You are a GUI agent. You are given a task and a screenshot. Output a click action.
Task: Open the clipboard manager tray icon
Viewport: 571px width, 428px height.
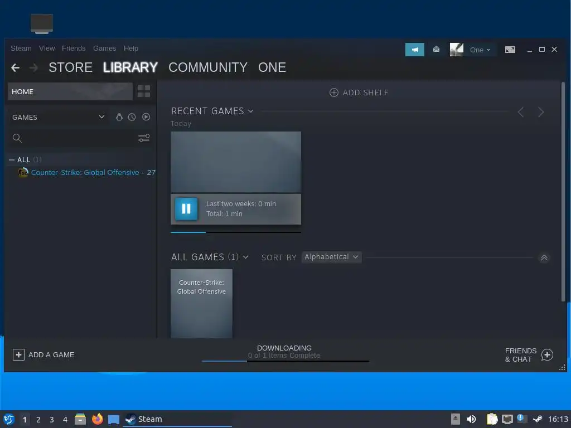(492, 419)
